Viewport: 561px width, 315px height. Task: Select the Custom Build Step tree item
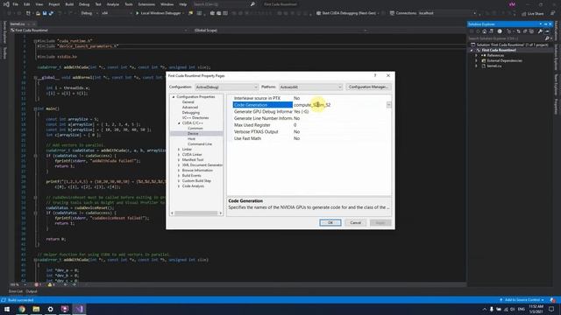pyautogui.click(x=196, y=181)
